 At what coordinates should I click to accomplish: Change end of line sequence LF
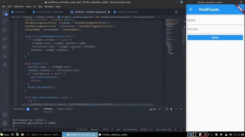[112, 129]
